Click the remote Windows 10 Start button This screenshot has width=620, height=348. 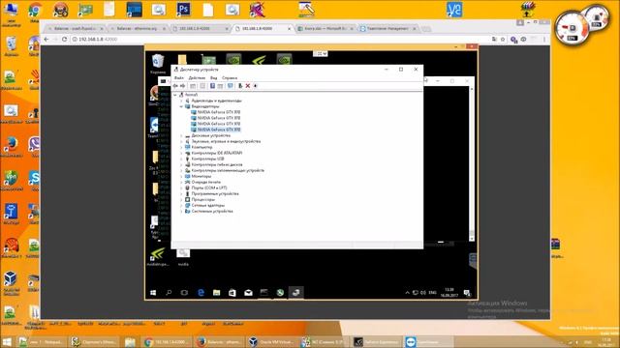[153, 292]
